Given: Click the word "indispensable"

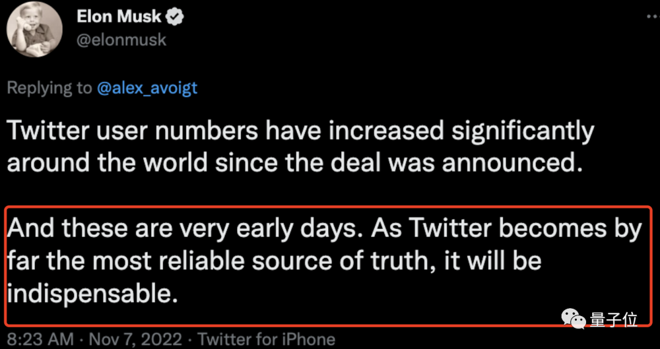Looking at the screenshot, I should [x=92, y=293].
